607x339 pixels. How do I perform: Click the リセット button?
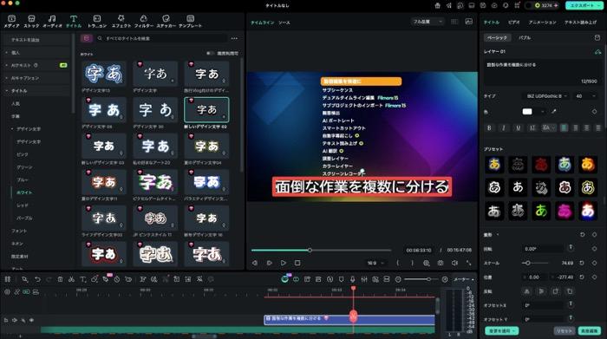tap(565, 331)
